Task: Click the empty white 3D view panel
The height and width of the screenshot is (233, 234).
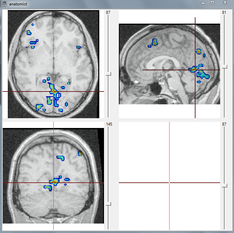Action: pos(170,176)
